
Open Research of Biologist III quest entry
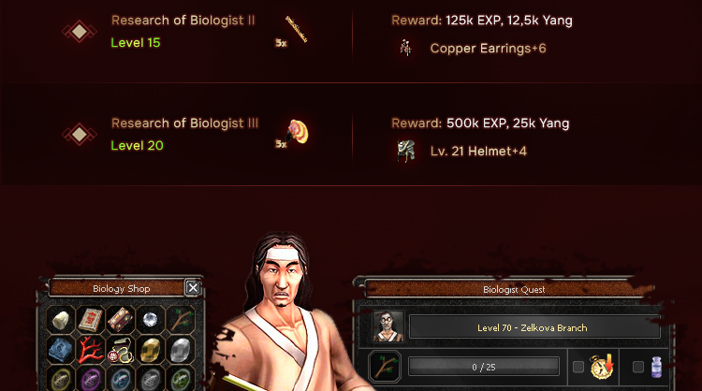(185, 123)
